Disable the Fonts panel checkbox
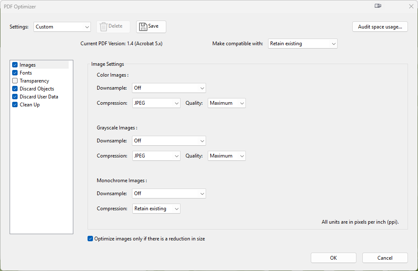This screenshot has height=271, width=418. [x=15, y=73]
